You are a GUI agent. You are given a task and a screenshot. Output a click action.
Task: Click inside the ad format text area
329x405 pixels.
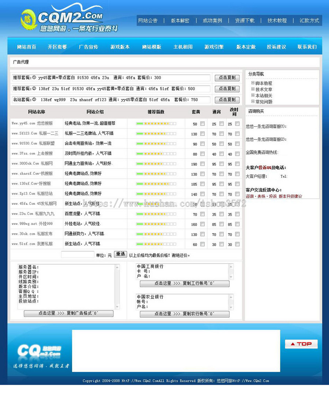tap(66, 287)
